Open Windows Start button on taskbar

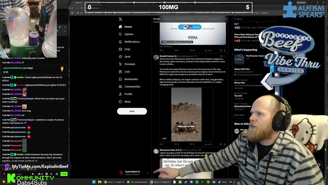coord(94,182)
